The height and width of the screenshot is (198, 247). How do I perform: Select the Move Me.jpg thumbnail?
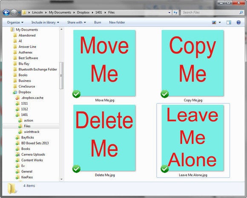click(x=104, y=63)
